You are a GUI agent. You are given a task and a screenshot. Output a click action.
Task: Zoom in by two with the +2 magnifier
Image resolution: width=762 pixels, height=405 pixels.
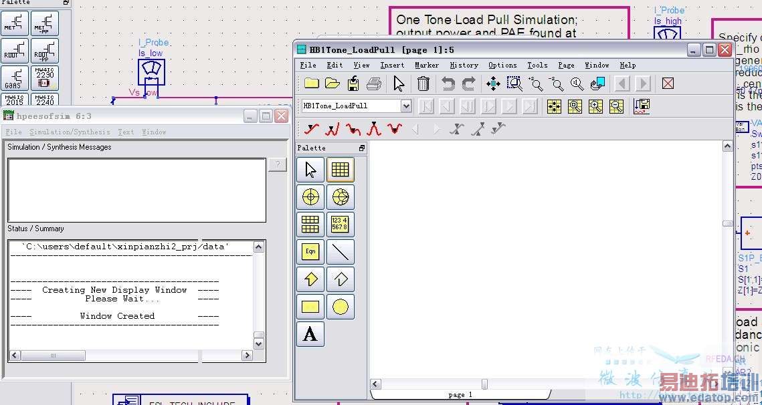point(535,84)
